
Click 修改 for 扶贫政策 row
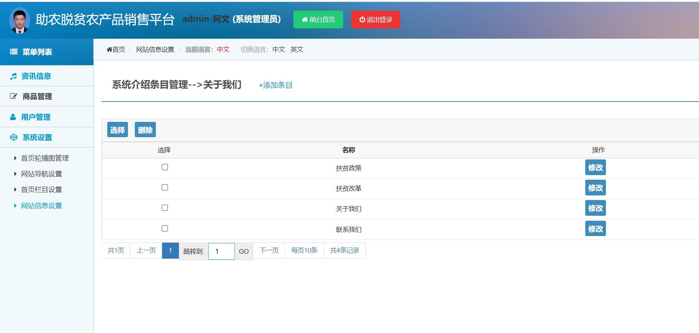tap(596, 167)
